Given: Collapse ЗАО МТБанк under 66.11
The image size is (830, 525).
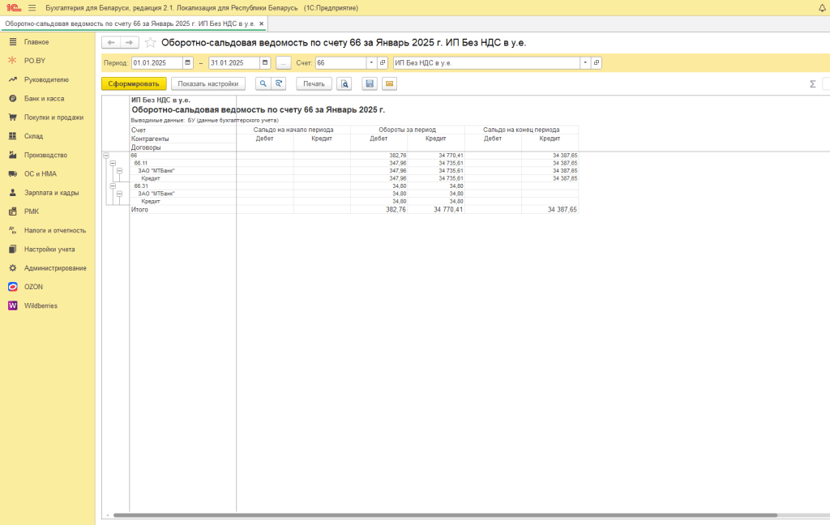Looking at the screenshot, I should pos(120,171).
